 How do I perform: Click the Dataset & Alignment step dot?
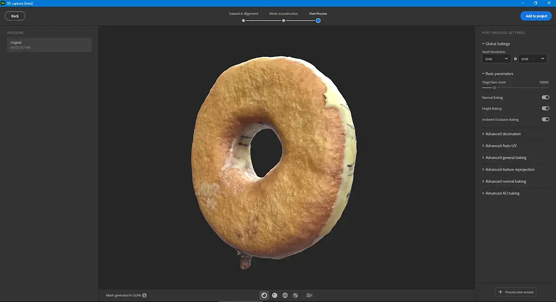pos(243,21)
